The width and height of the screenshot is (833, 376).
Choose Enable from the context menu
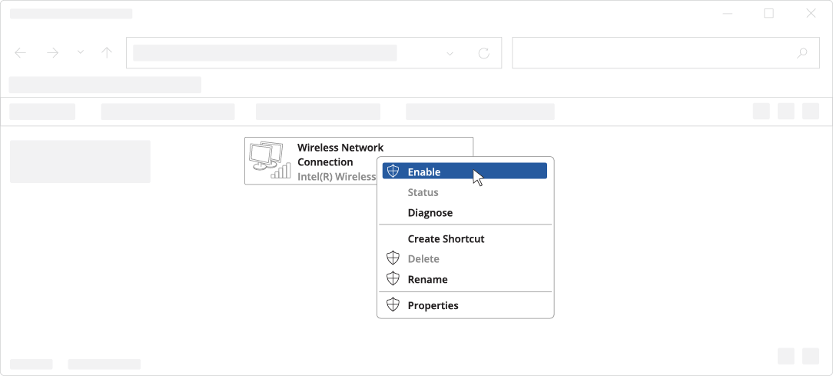coord(424,171)
